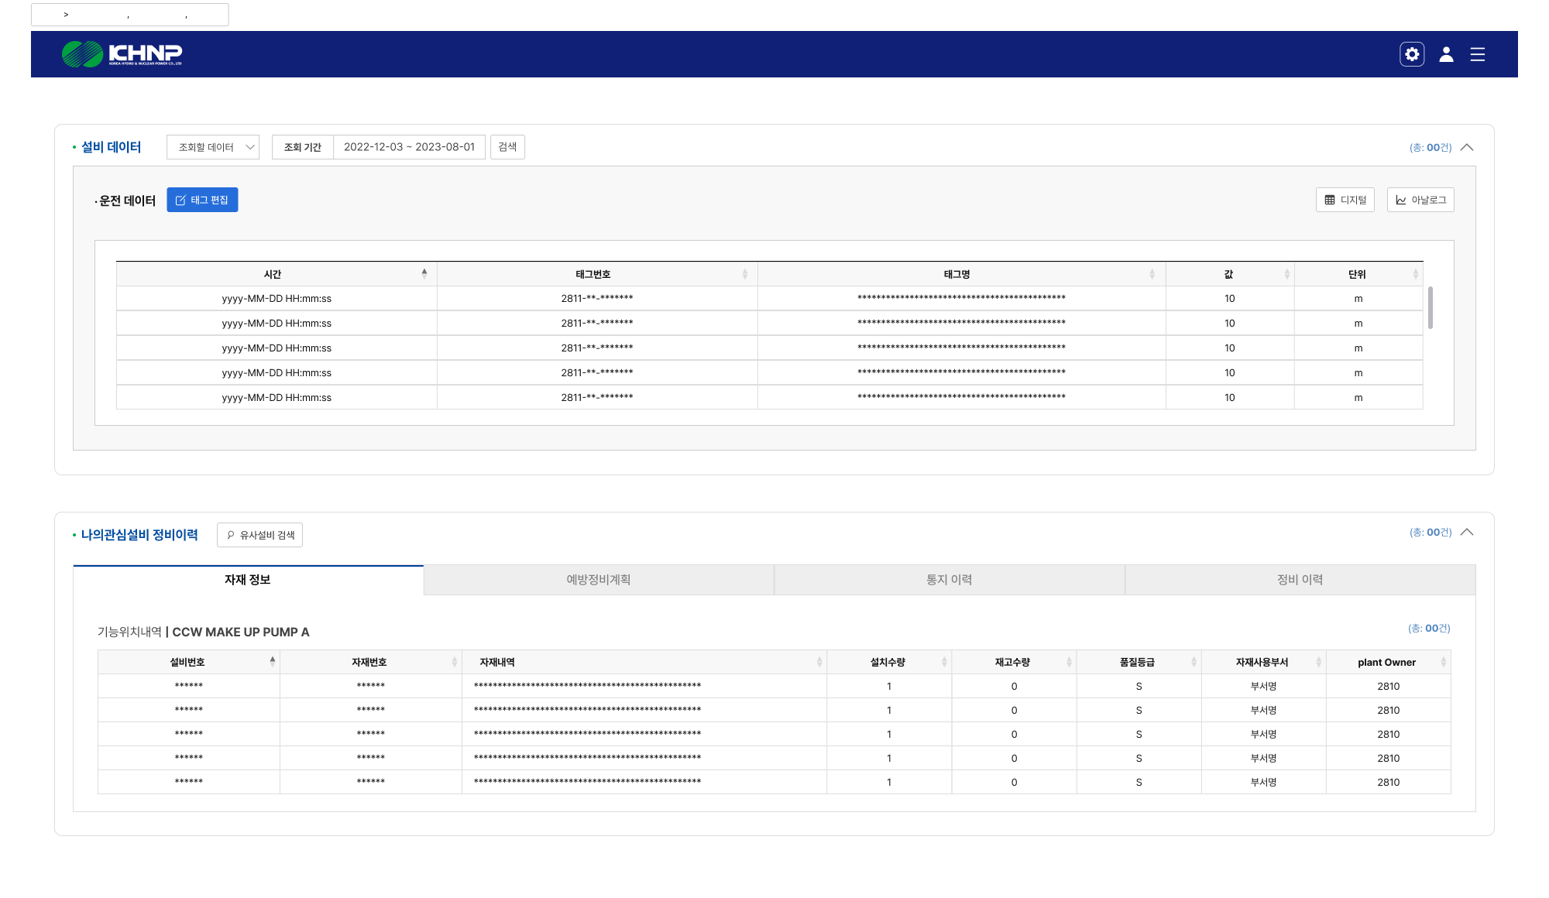Collapse the 설비 데이터 panel
This screenshot has height=898, width=1549.
pyautogui.click(x=1467, y=147)
